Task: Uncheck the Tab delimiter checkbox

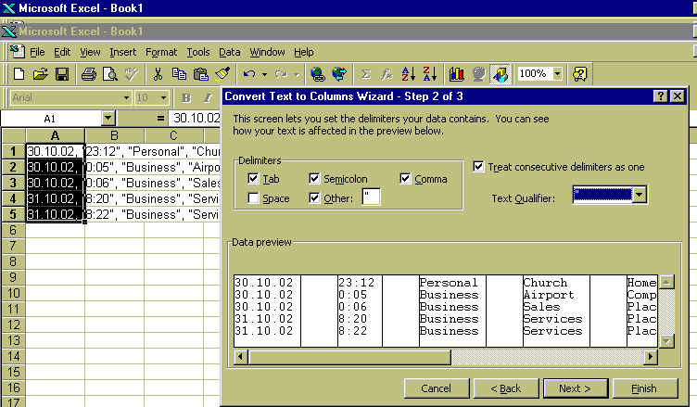Action: coord(253,179)
